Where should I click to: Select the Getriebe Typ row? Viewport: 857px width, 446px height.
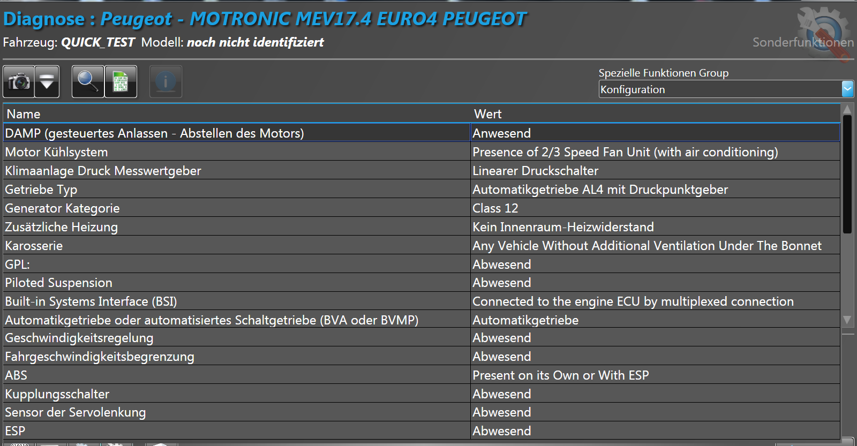point(41,190)
